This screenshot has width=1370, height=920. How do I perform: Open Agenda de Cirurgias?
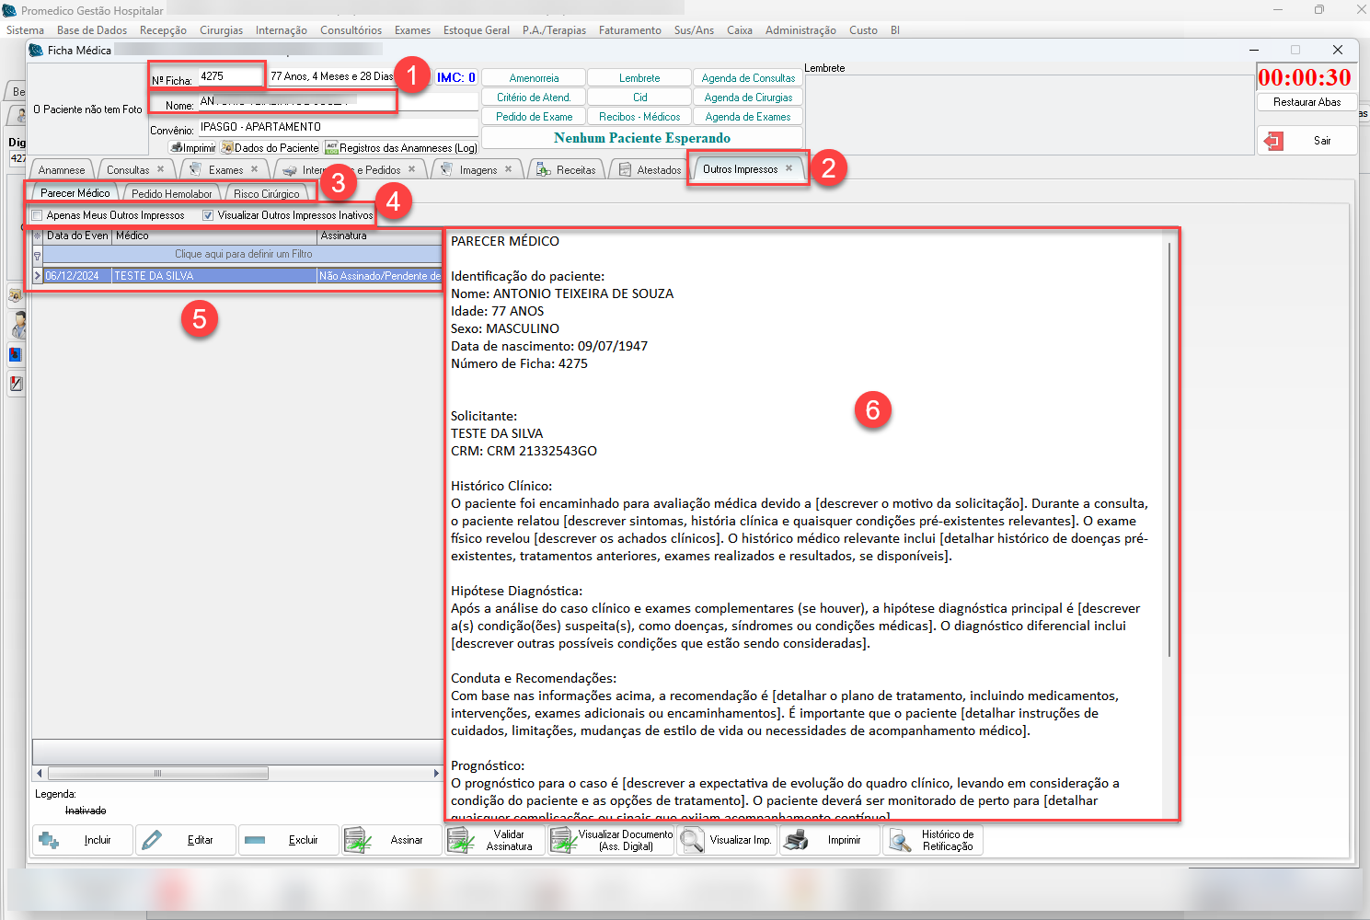[748, 98]
